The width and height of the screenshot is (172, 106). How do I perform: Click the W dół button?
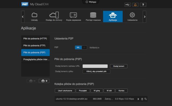click(x=109, y=91)
